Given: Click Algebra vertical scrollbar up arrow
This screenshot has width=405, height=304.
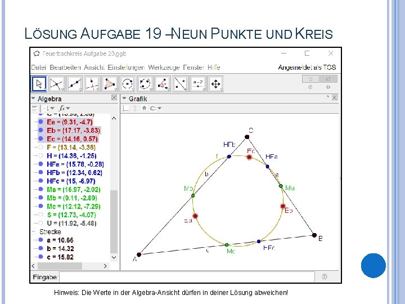Looking at the screenshot, I should pyautogui.click(x=114, y=118).
